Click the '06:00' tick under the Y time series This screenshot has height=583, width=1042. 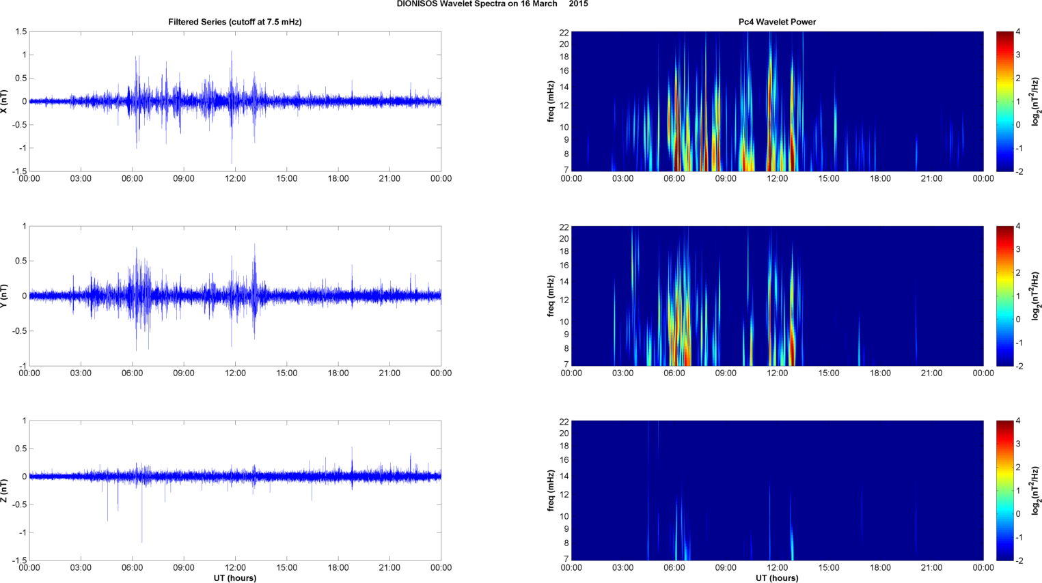pyautogui.click(x=133, y=373)
